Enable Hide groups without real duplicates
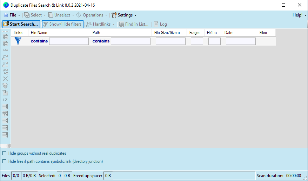The image size is (308, 181). coord(5,153)
